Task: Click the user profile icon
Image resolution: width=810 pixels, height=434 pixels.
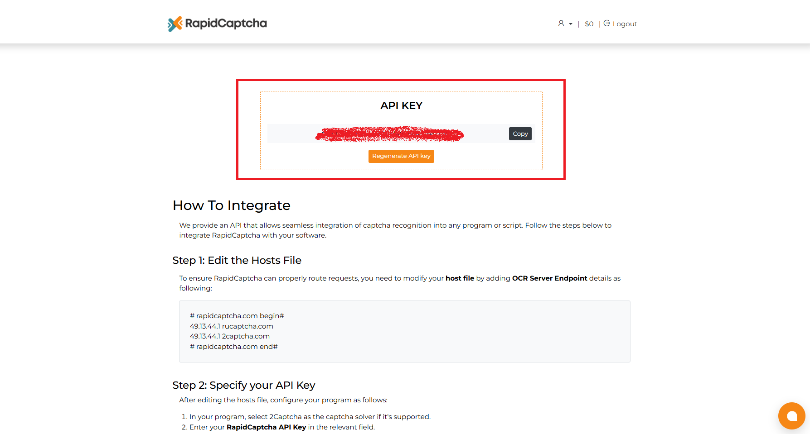Action: coord(561,24)
